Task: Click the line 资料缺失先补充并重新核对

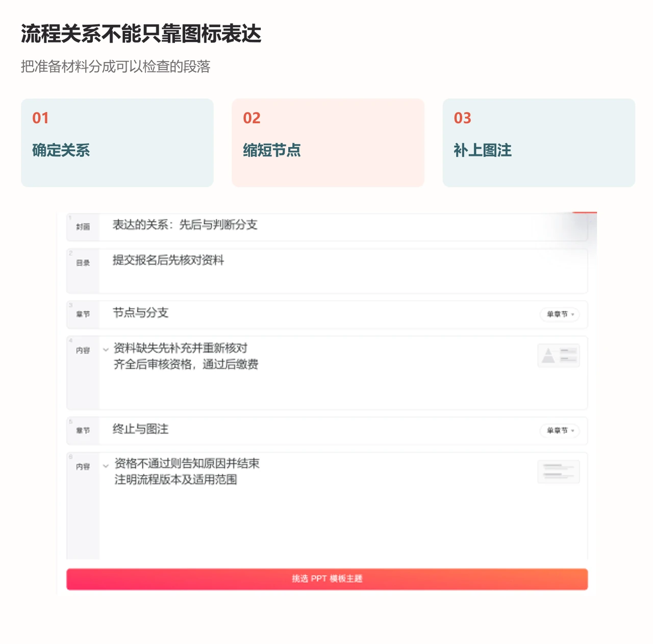Action: pos(181,348)
